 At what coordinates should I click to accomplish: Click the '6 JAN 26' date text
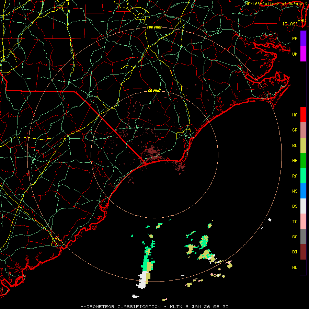coord(198,307)
